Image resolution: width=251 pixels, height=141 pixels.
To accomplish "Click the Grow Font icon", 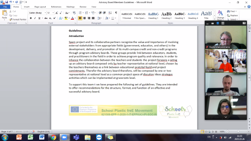I will coord(57,13).
